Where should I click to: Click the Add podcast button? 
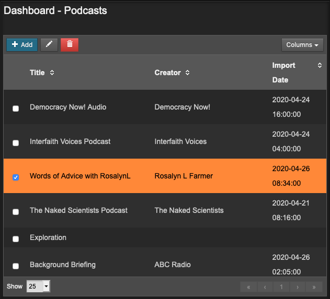22,45
